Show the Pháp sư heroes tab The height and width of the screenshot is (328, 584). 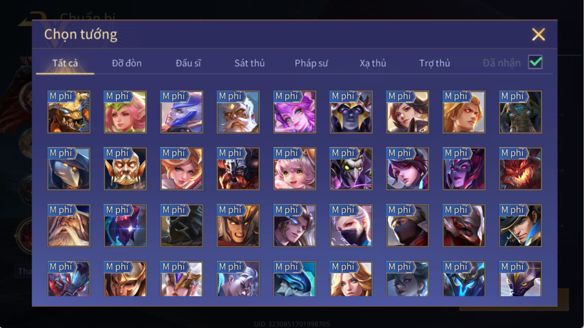coord(311,63)
